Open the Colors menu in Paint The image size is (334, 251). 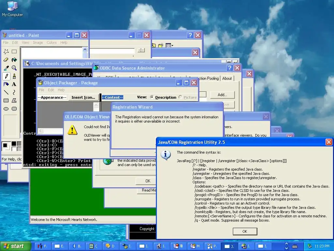52,42
